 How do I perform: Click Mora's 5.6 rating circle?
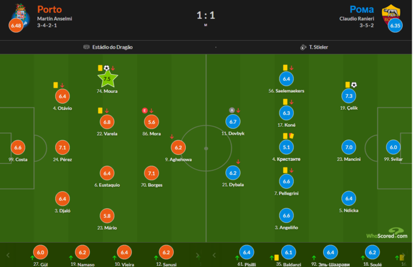click(x=151, y=121)
